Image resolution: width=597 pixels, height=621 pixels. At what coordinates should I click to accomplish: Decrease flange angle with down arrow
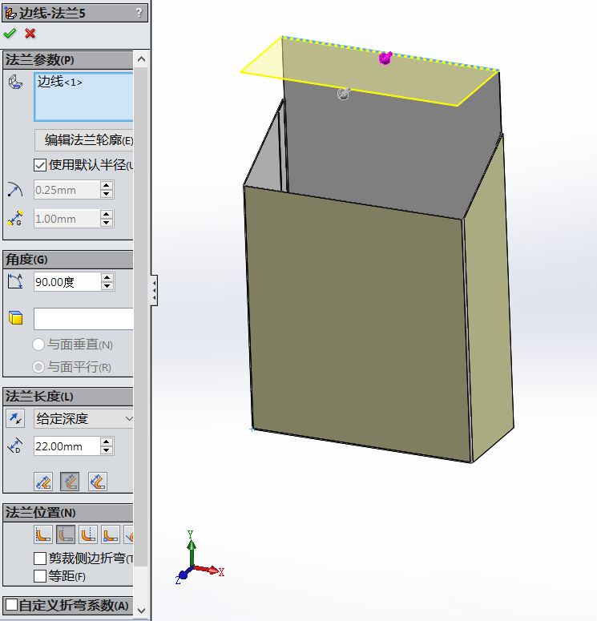click(107, 286)
